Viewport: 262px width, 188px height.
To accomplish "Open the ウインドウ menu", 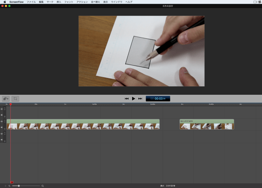I will (x=117, y=2).
